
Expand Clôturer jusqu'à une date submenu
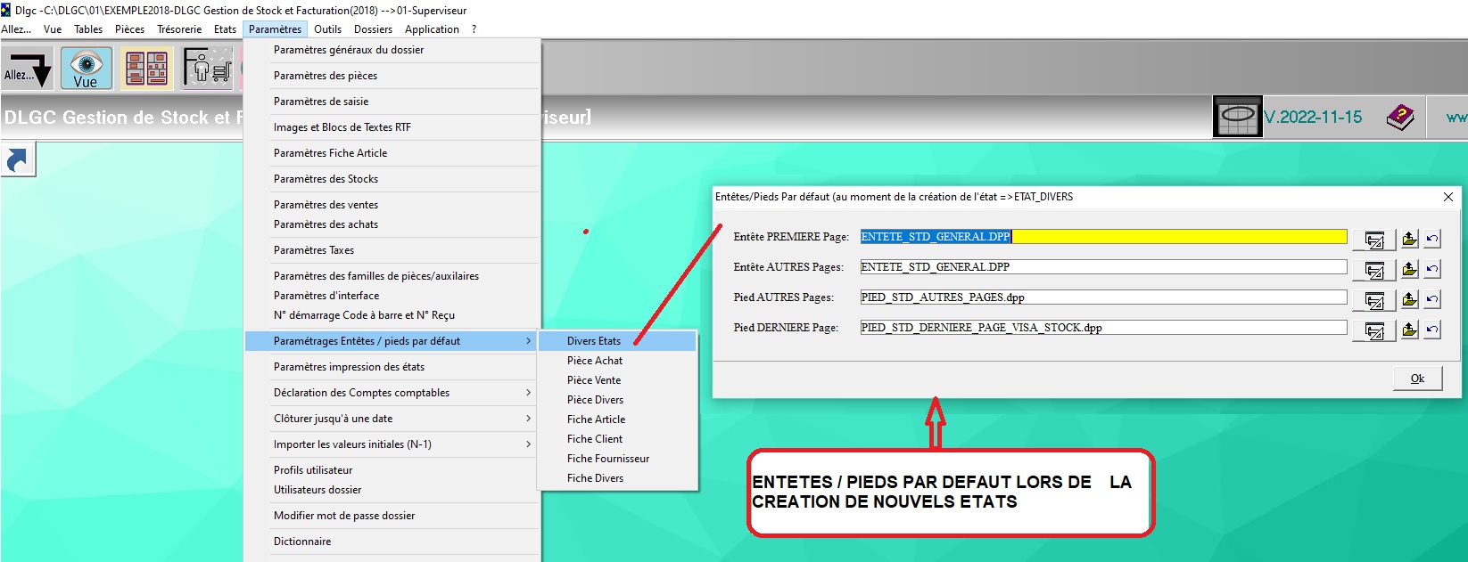(392, 419)
